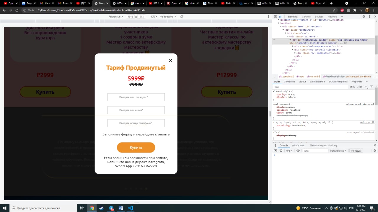The height and width of the screenshot is (212, 378).
Task: Expand the owl-wrapper-outer div node
Action: (293, 46)
